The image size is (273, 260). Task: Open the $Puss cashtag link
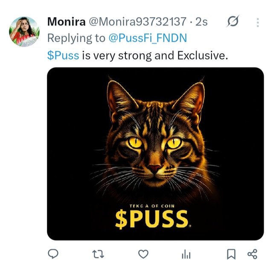(63, 56)
